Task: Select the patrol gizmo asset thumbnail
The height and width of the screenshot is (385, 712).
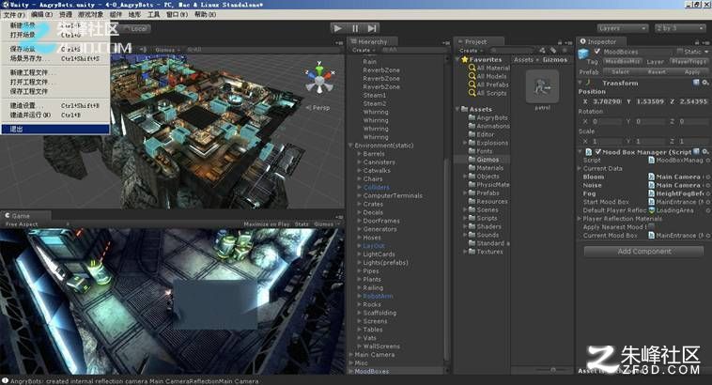Action: pos(542,86)
